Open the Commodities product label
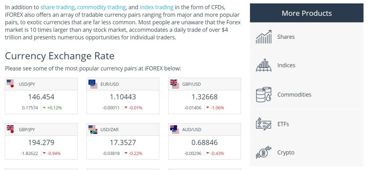The height and width of the screenshot is (170, 372). pyautogui.click(x=294, y=95)
